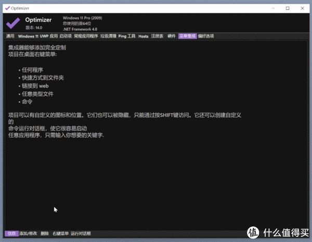Select the 信息 sub-tab at bottom
This screenshot has height=242, width=312.
pos(11,234)
